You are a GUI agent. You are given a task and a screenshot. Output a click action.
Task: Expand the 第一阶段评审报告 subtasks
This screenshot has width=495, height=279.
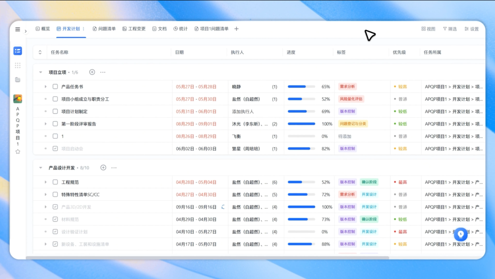coord(46,124)
